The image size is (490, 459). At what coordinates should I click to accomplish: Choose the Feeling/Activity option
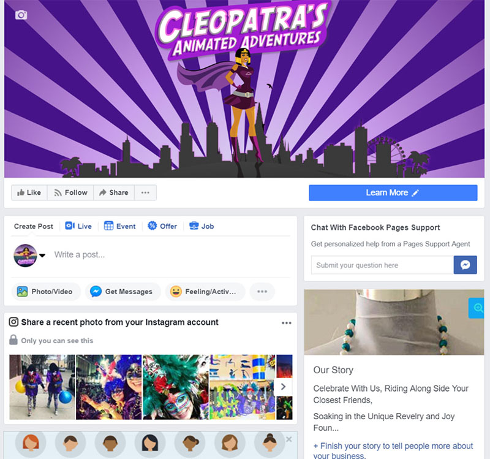coord(205,292)
